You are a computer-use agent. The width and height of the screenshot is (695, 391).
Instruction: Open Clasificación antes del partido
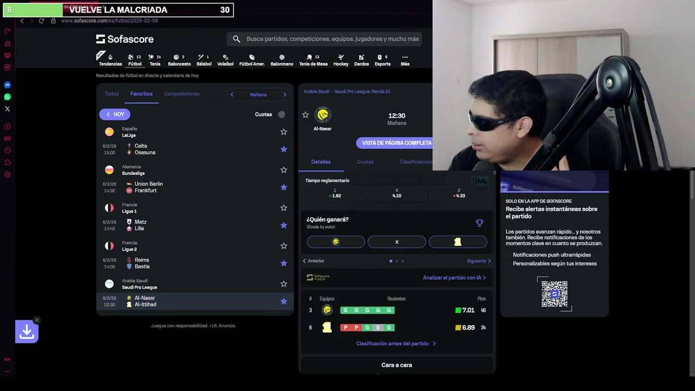point(396,344)
